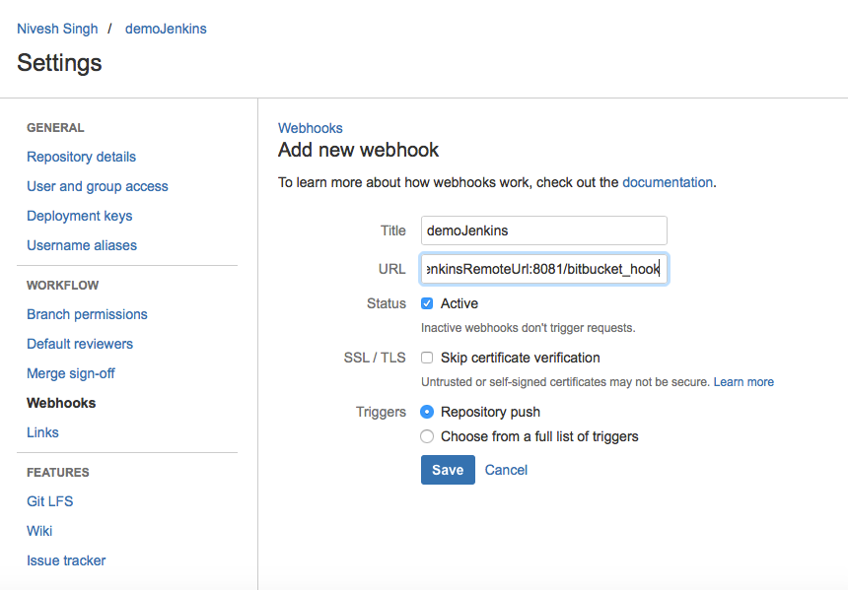Enable Skip certificate verification checkbox
The image size is (848, 590).
427,358
